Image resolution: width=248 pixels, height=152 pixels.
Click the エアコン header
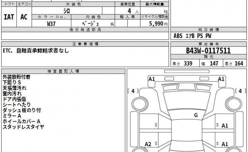point(24,4)
